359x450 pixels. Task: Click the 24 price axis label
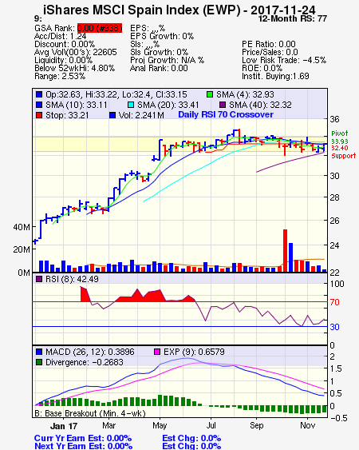334,245
